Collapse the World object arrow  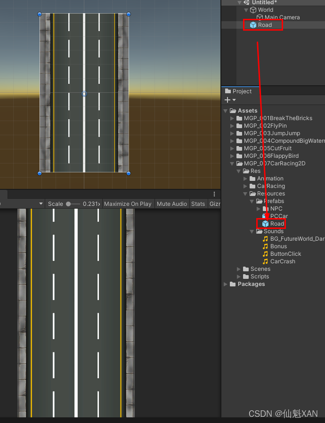[246, 10]
